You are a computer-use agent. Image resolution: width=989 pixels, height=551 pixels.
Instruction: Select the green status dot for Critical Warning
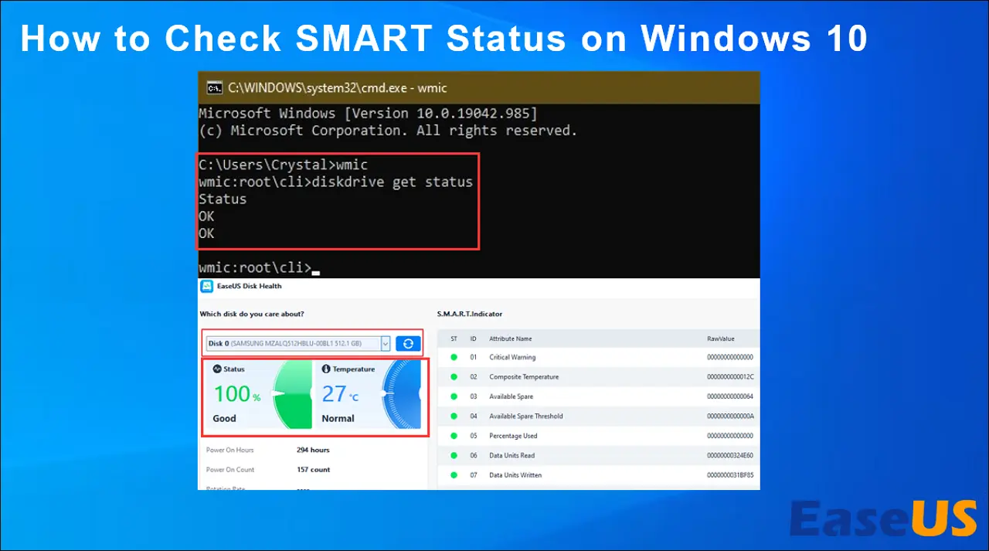click(454, 358)
